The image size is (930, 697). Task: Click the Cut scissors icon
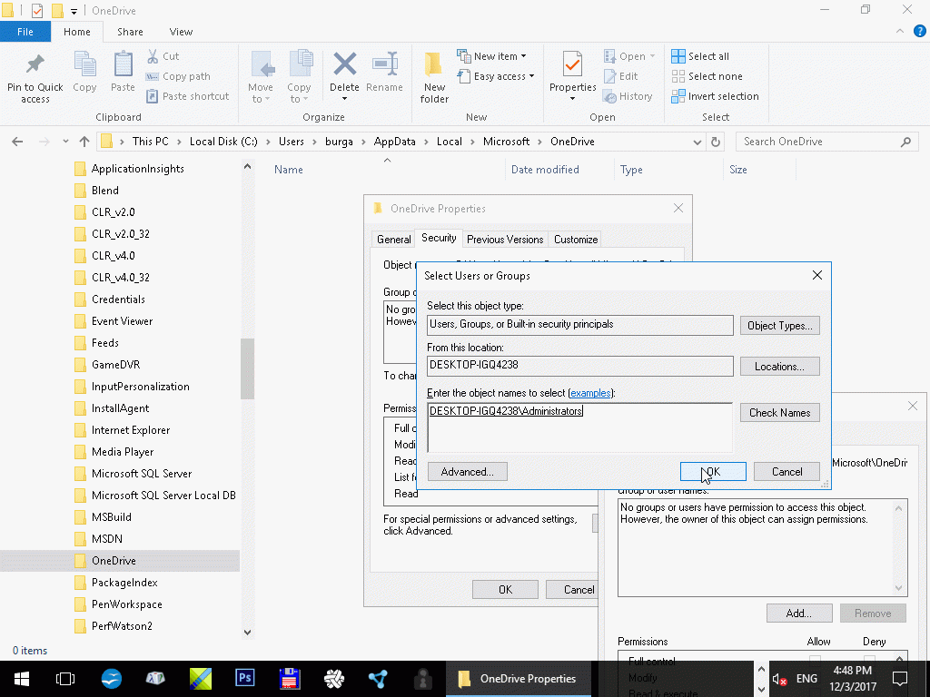coord(153,56)
